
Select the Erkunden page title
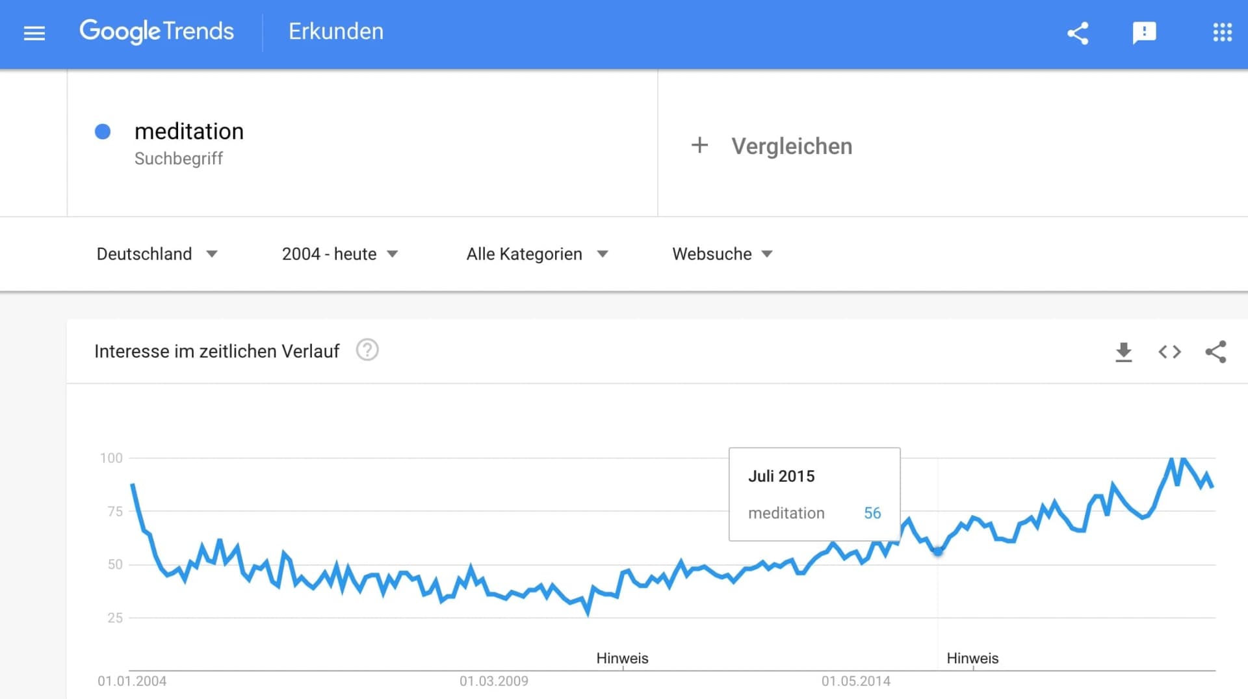click(335, 31)
